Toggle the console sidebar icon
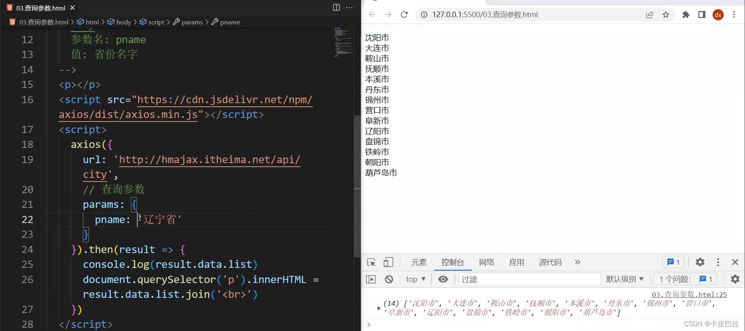 coord(371,279)
